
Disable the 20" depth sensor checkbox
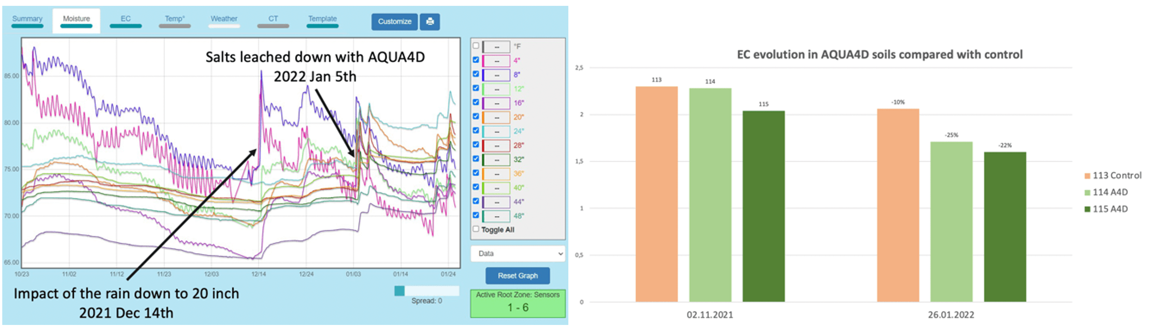click(476, 116)
